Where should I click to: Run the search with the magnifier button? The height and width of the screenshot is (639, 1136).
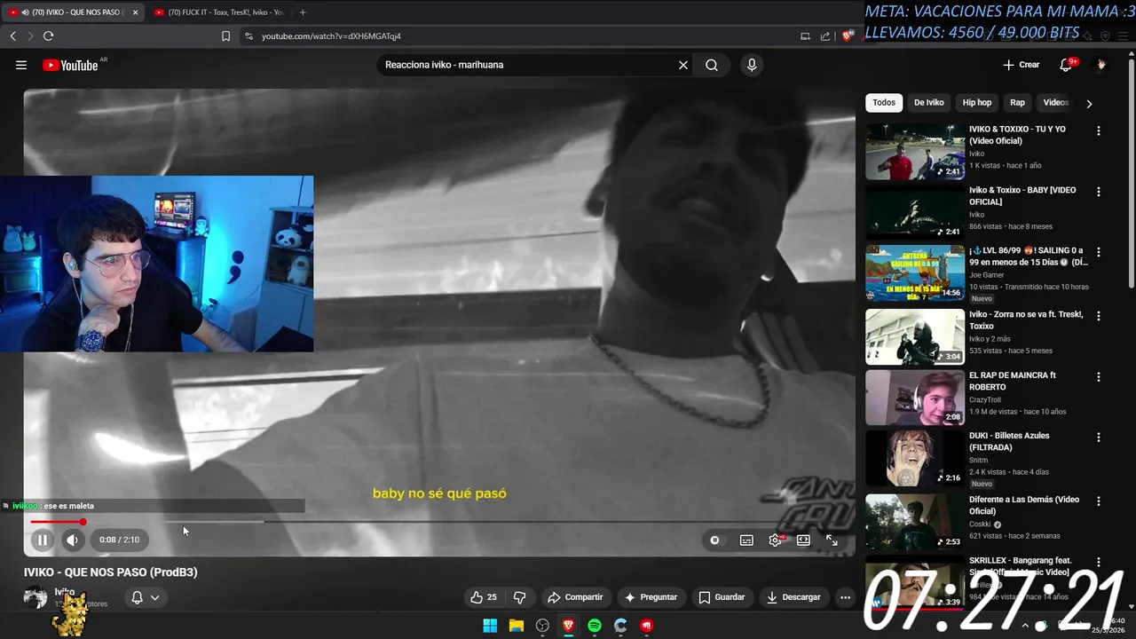(712, 65)
